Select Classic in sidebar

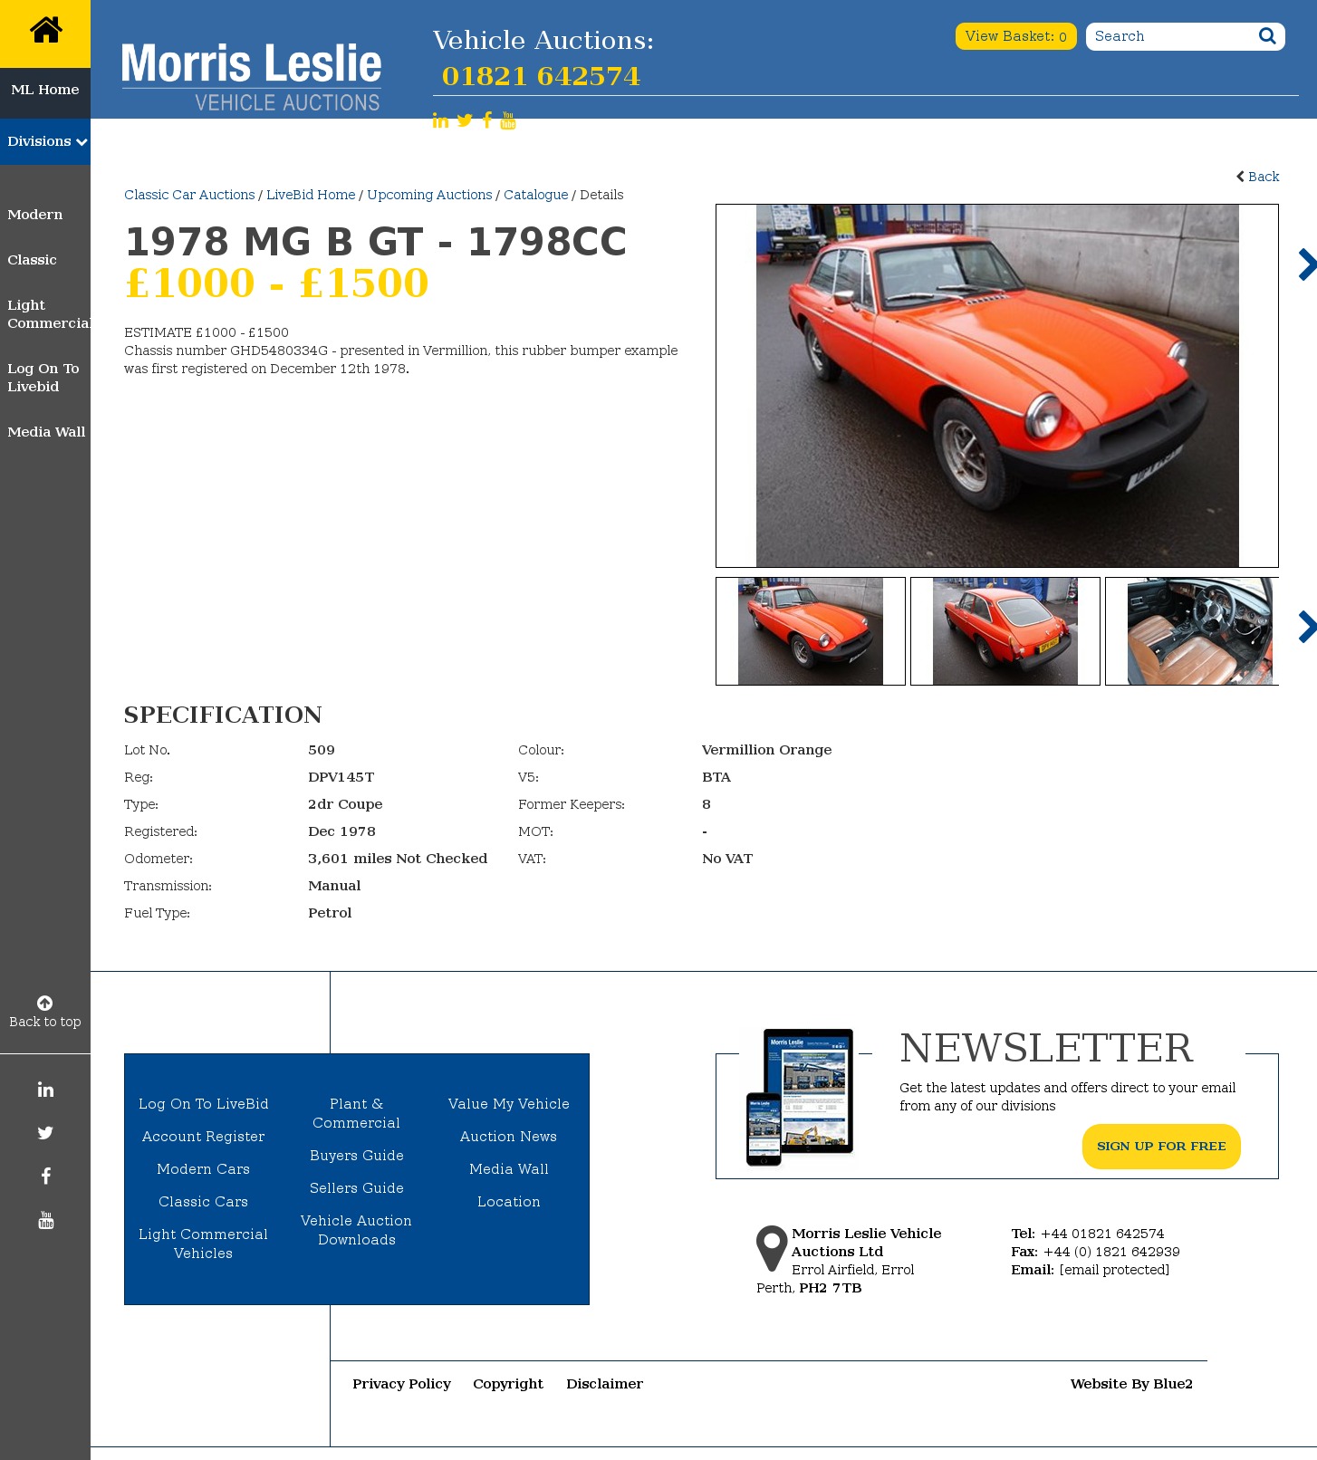(x=33, y=260)
